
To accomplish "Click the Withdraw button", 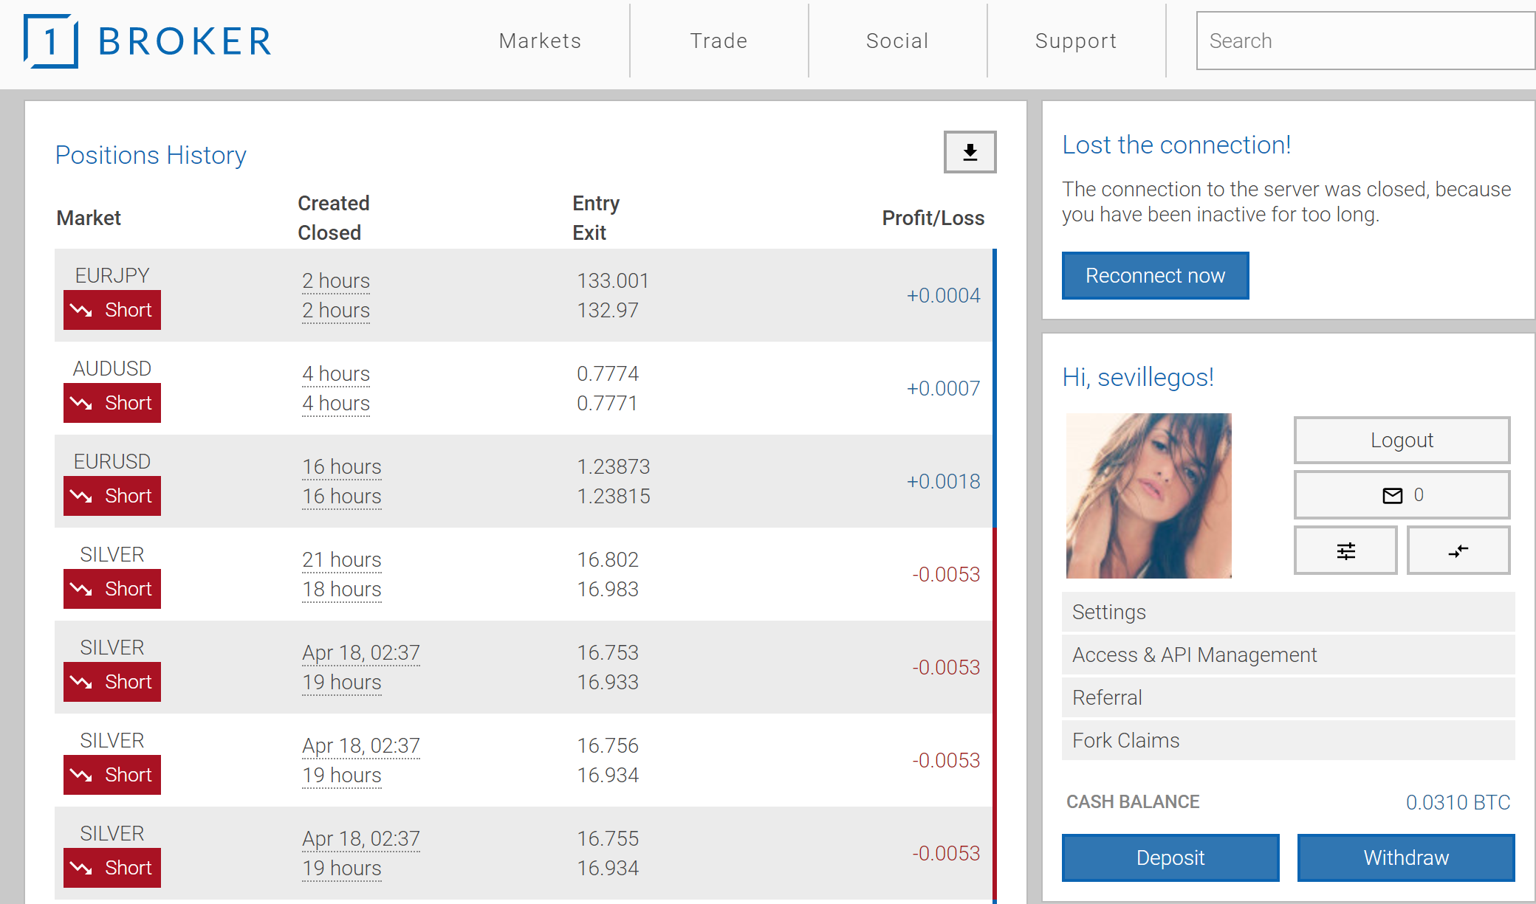I will point(1405,858).
